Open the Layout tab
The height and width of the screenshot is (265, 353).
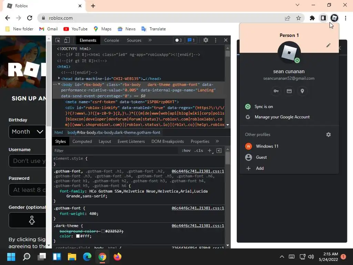point(105,141)
